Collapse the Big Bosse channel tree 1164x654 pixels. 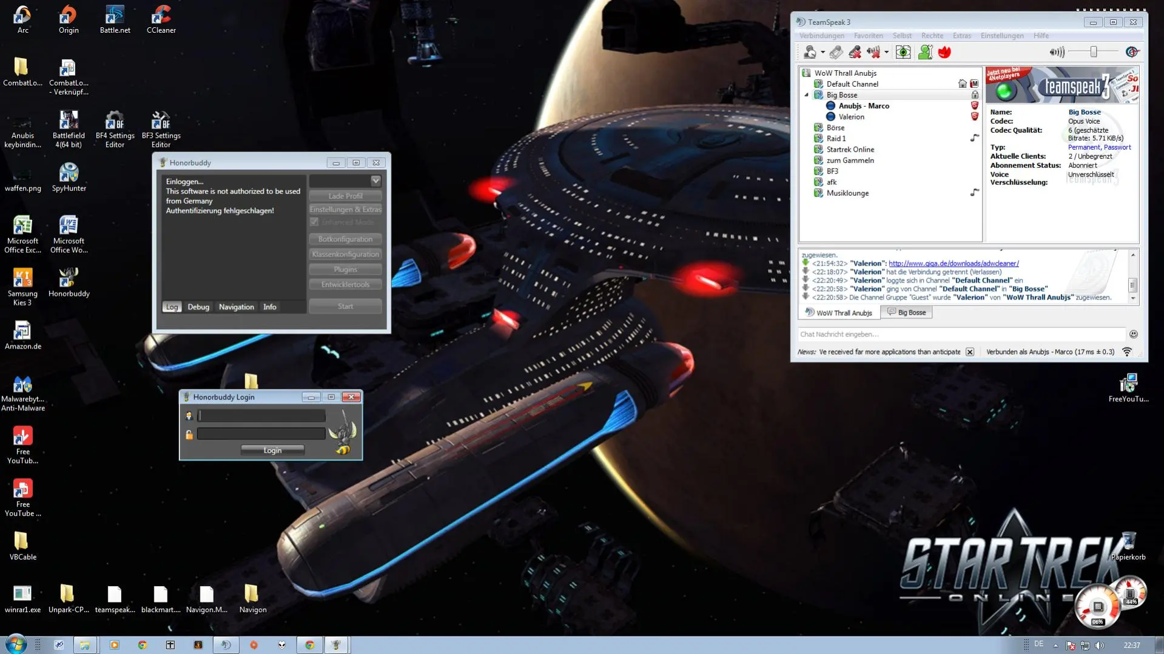807,95
